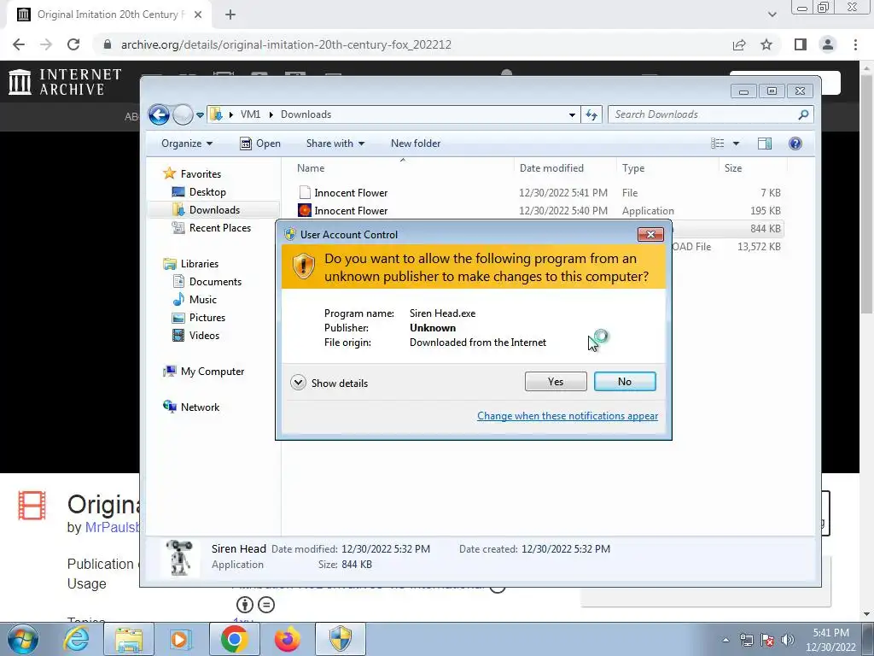Open Chrome tab search chevron
The image size is (874, 656).
pyautogui.click(x=772, y=15)
